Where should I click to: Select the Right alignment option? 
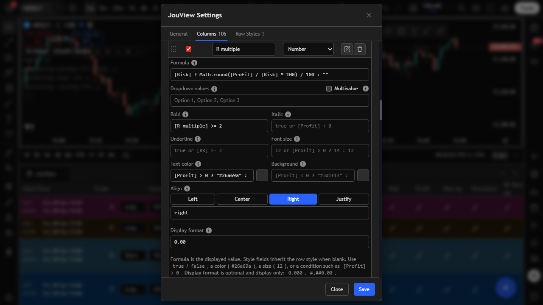pyautogui.click(x=293, y=199)
